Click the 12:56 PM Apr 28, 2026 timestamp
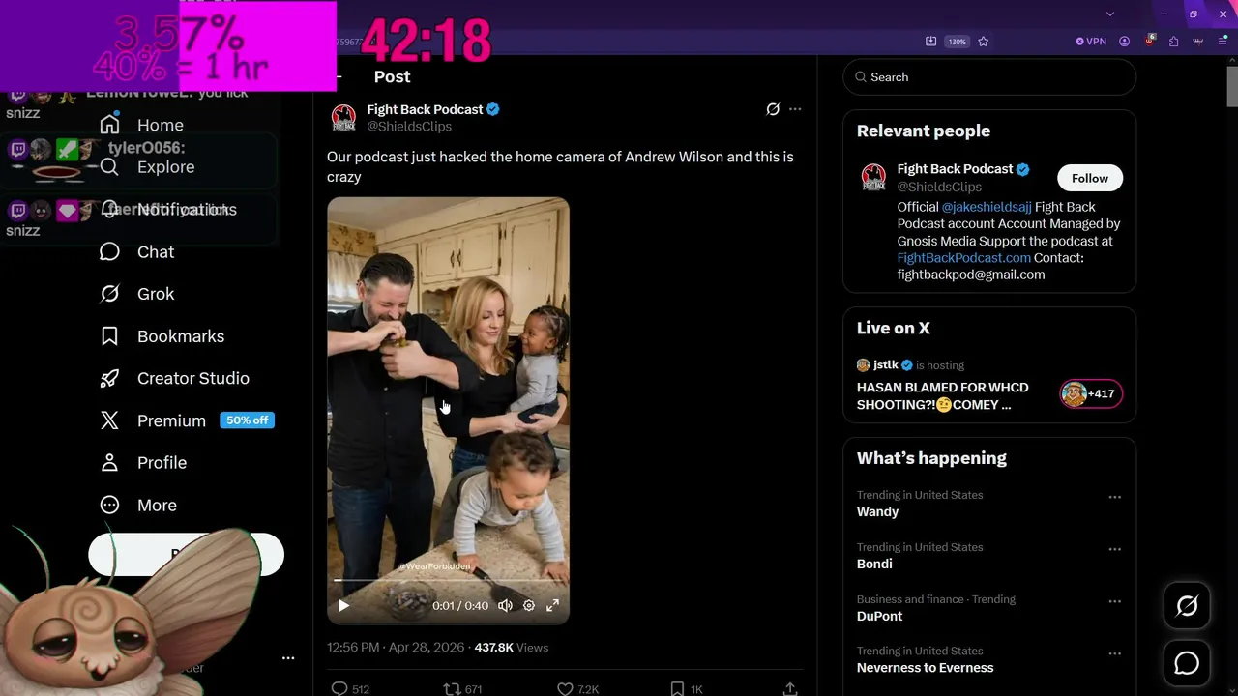Image resolution: width=1238 pixels, height=696 pixels. point(397,647)
